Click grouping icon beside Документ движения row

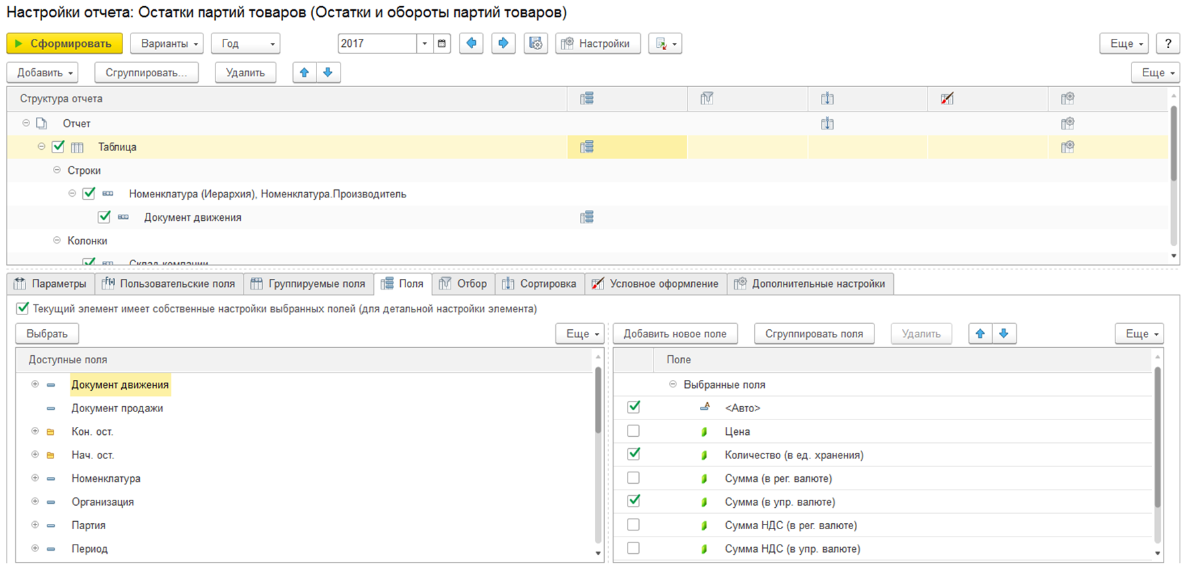(123, 217)
